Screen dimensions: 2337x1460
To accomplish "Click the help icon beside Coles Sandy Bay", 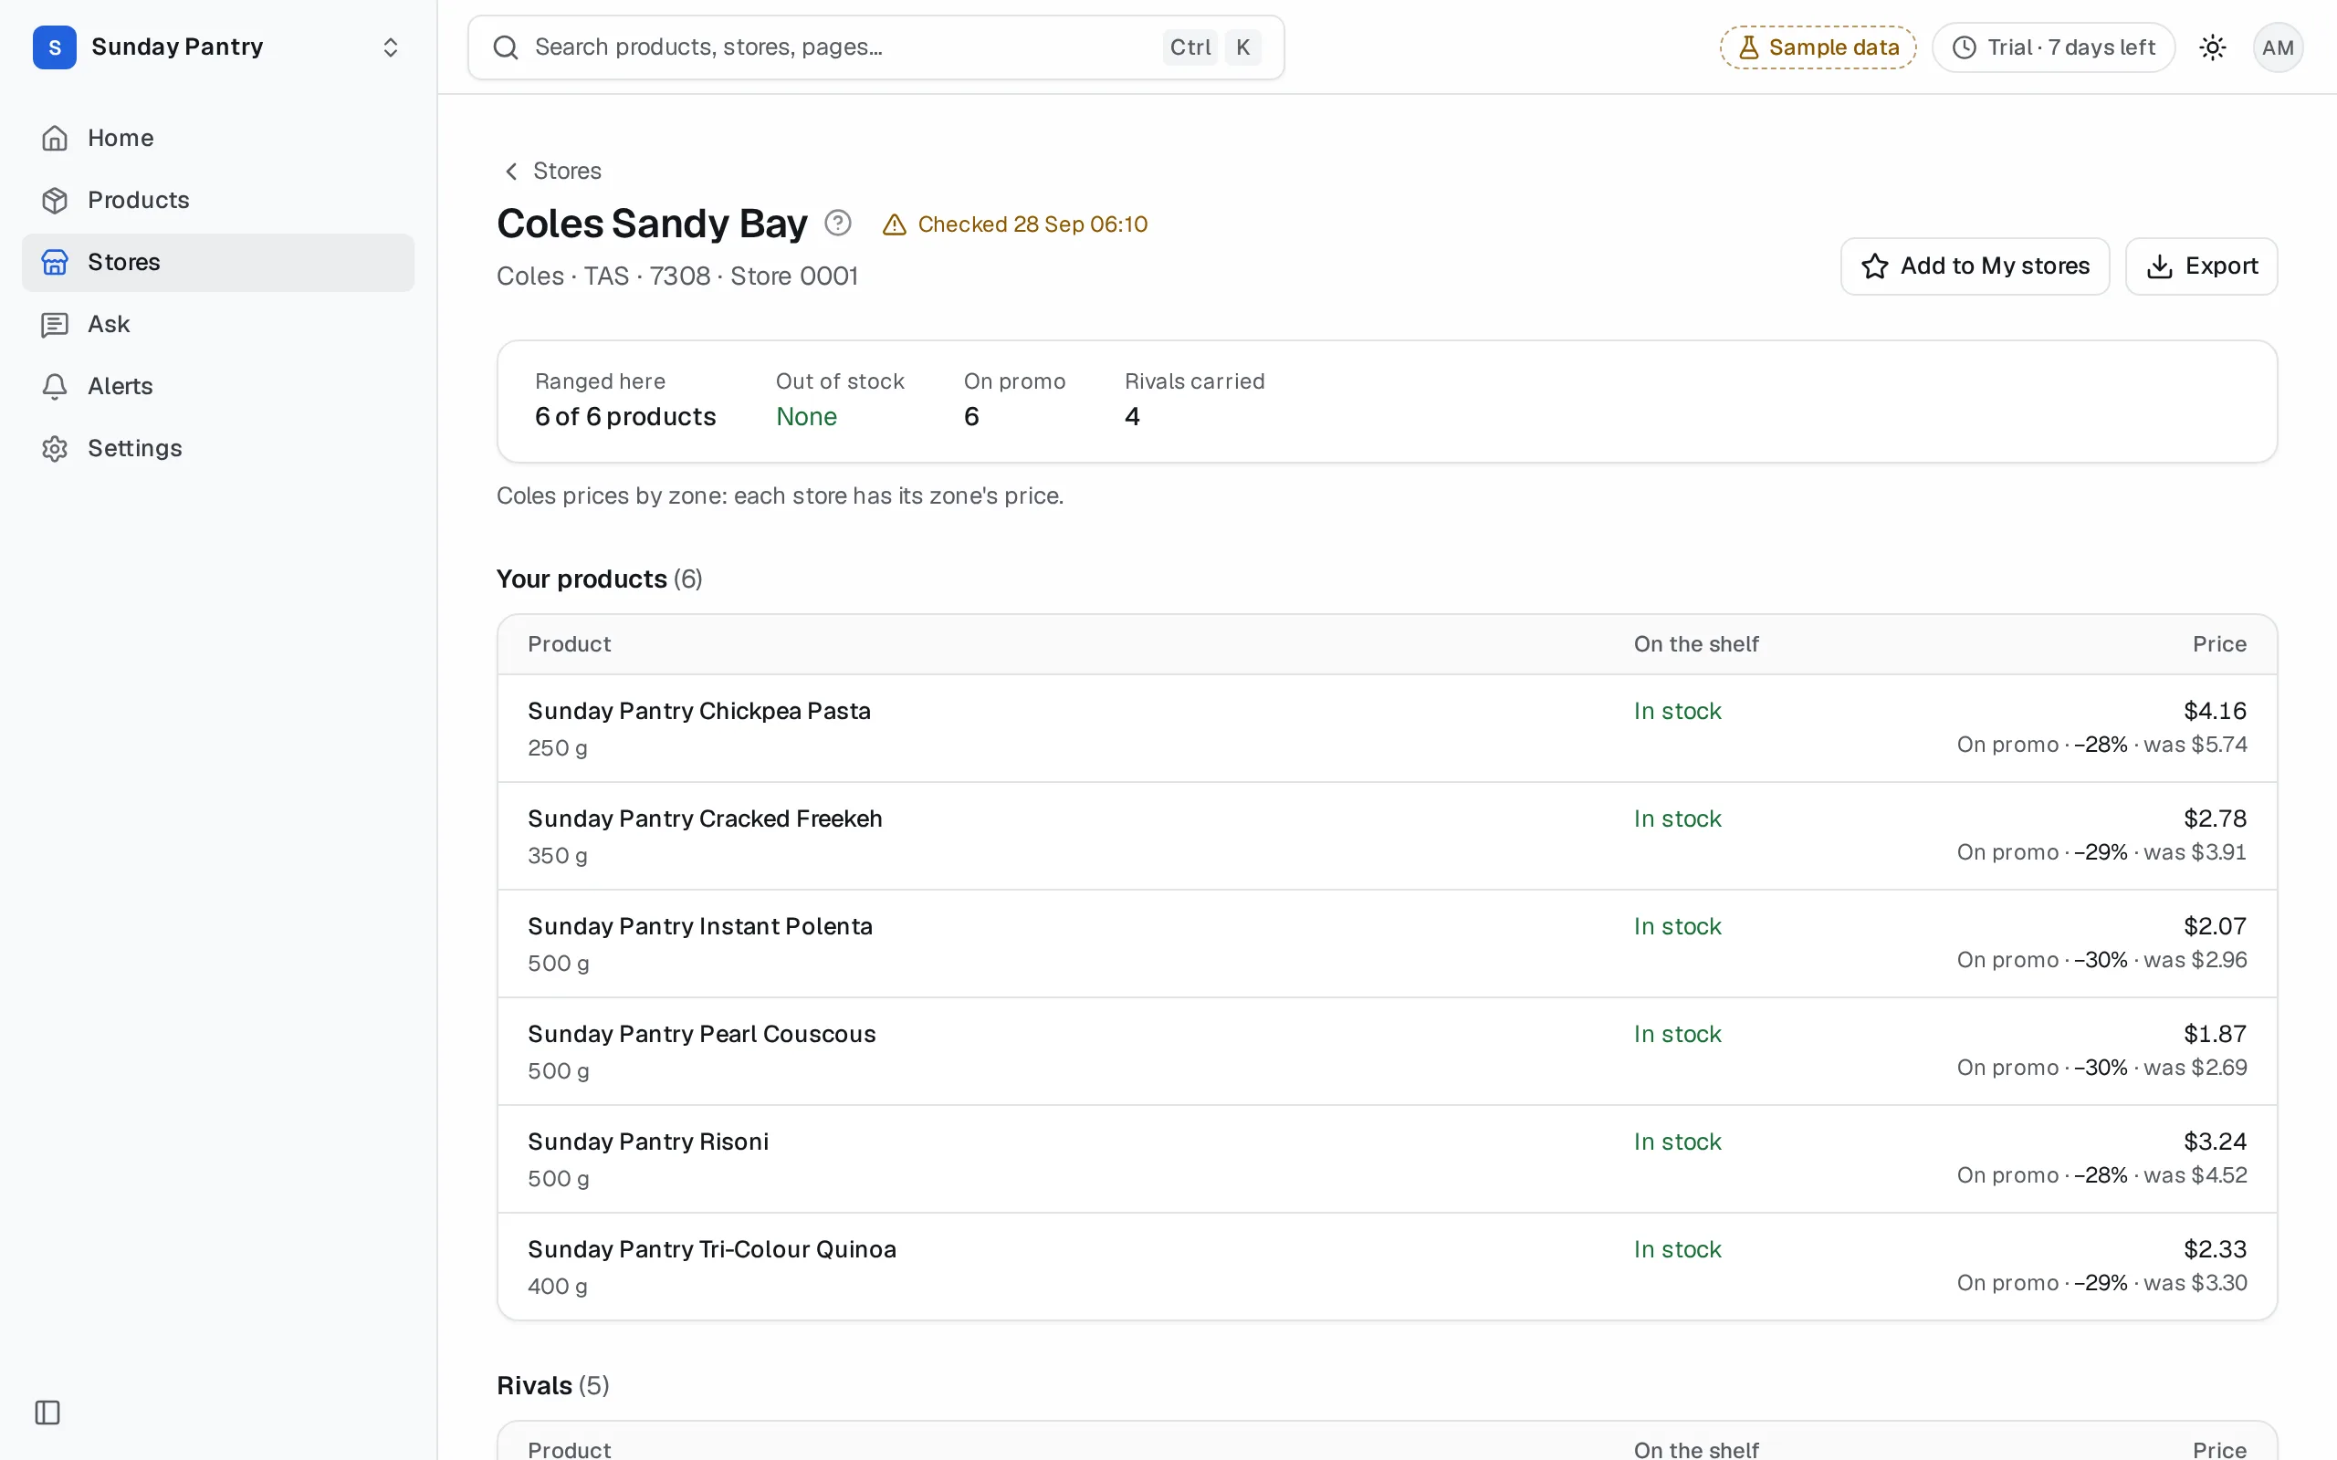I will click(x=837, y=223).
